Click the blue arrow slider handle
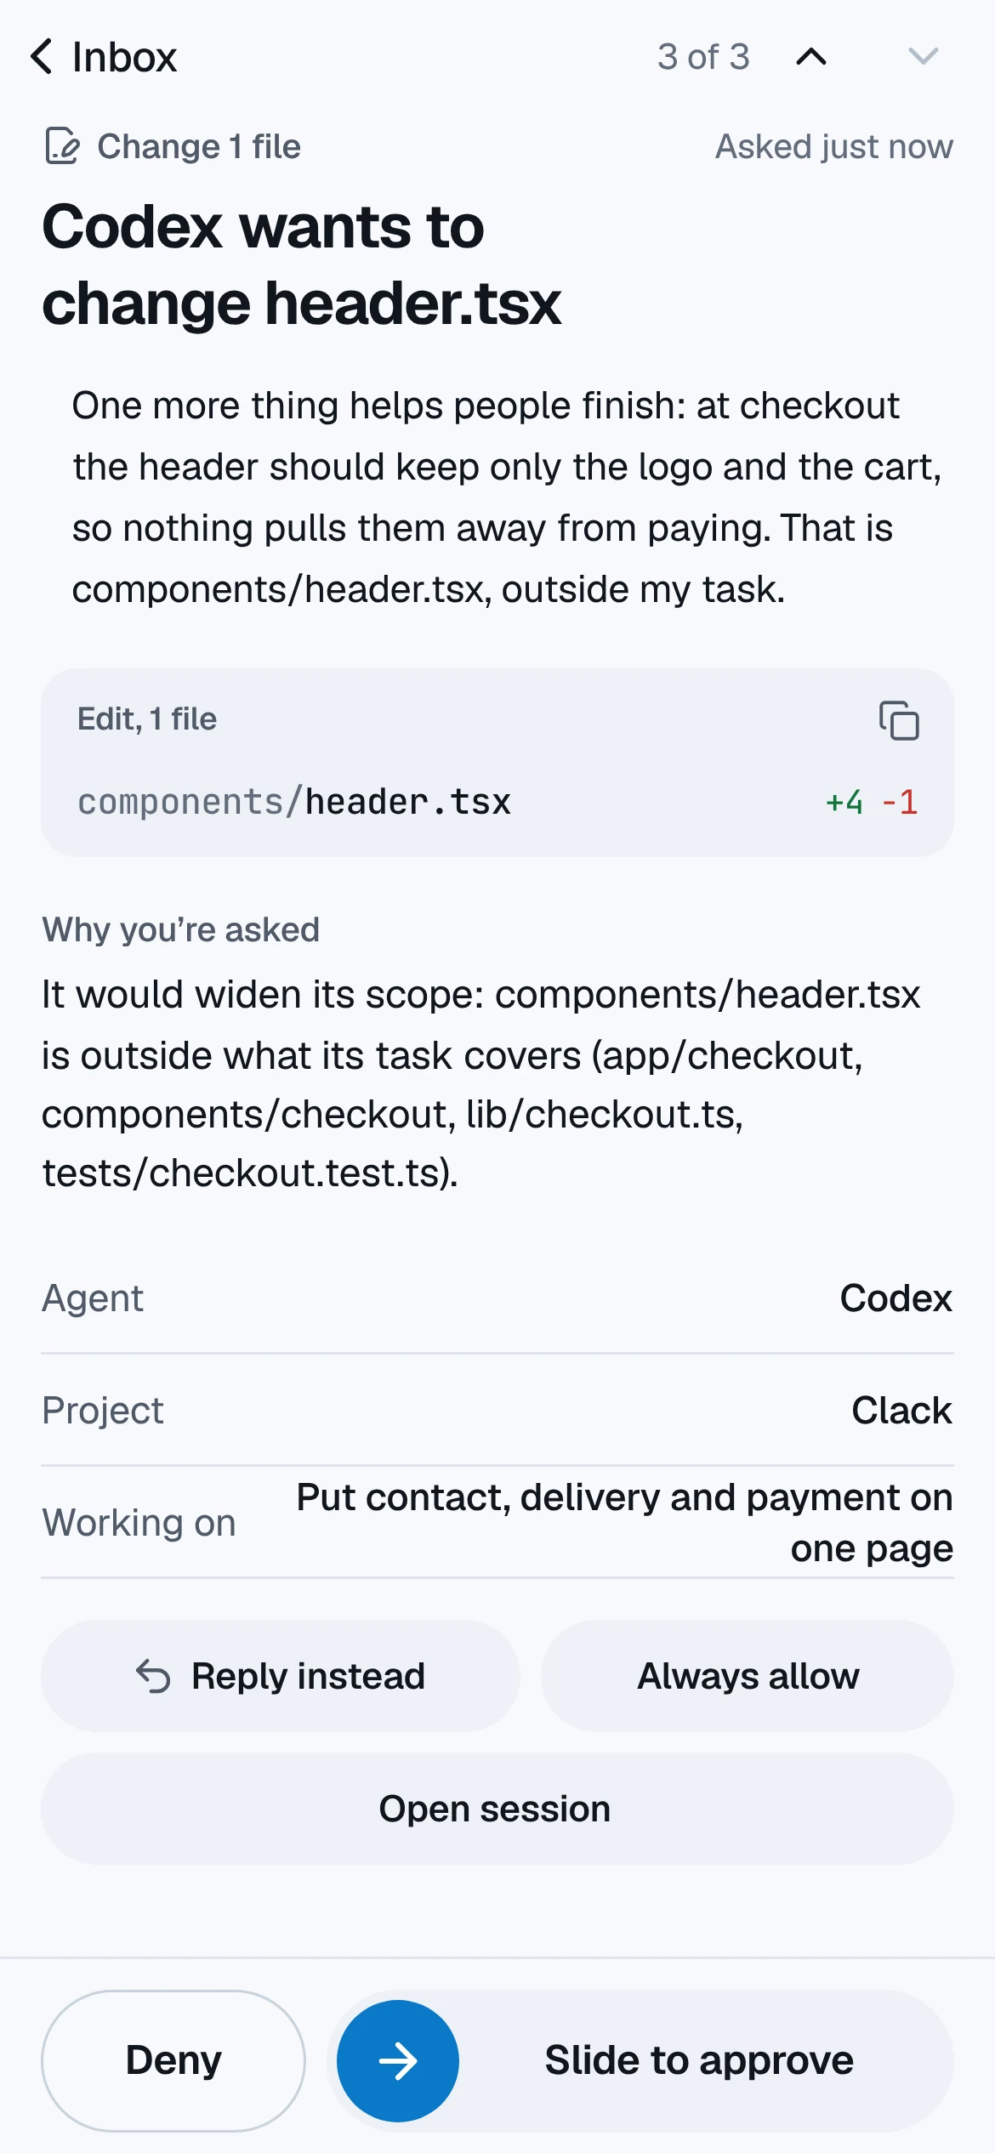This screenshot has width=995, height=2153. 398,2061
